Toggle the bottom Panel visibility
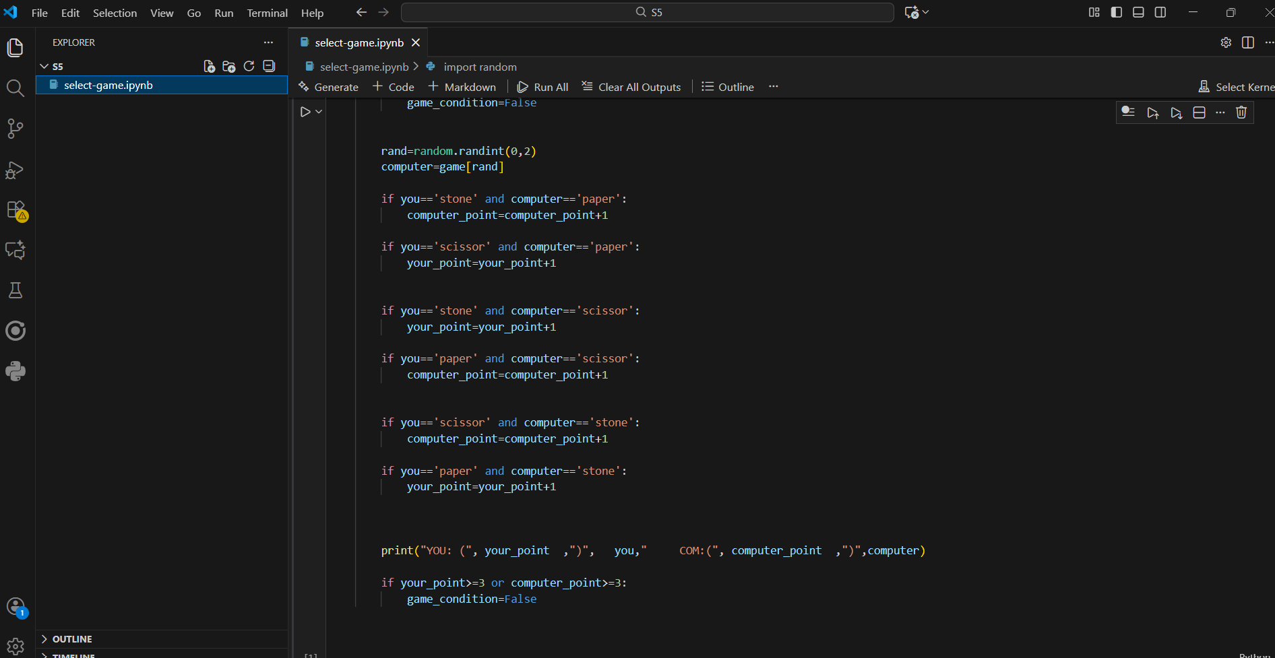The height and width of the screenshot is (658, 1275). (1138, 12)
